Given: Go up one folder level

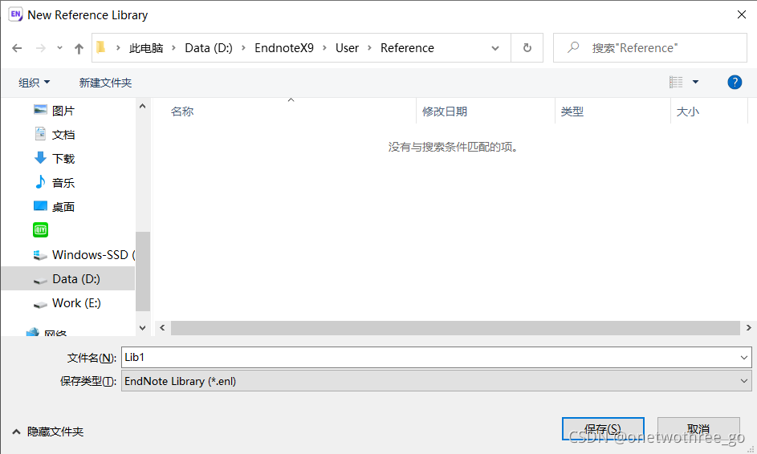Looking at the screenshot, I should pyautogui.click(x=79, y=48).
